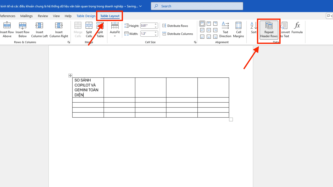Screen dimensions: 333x187
Task: Click the table move handle
Action: (71, 75)
